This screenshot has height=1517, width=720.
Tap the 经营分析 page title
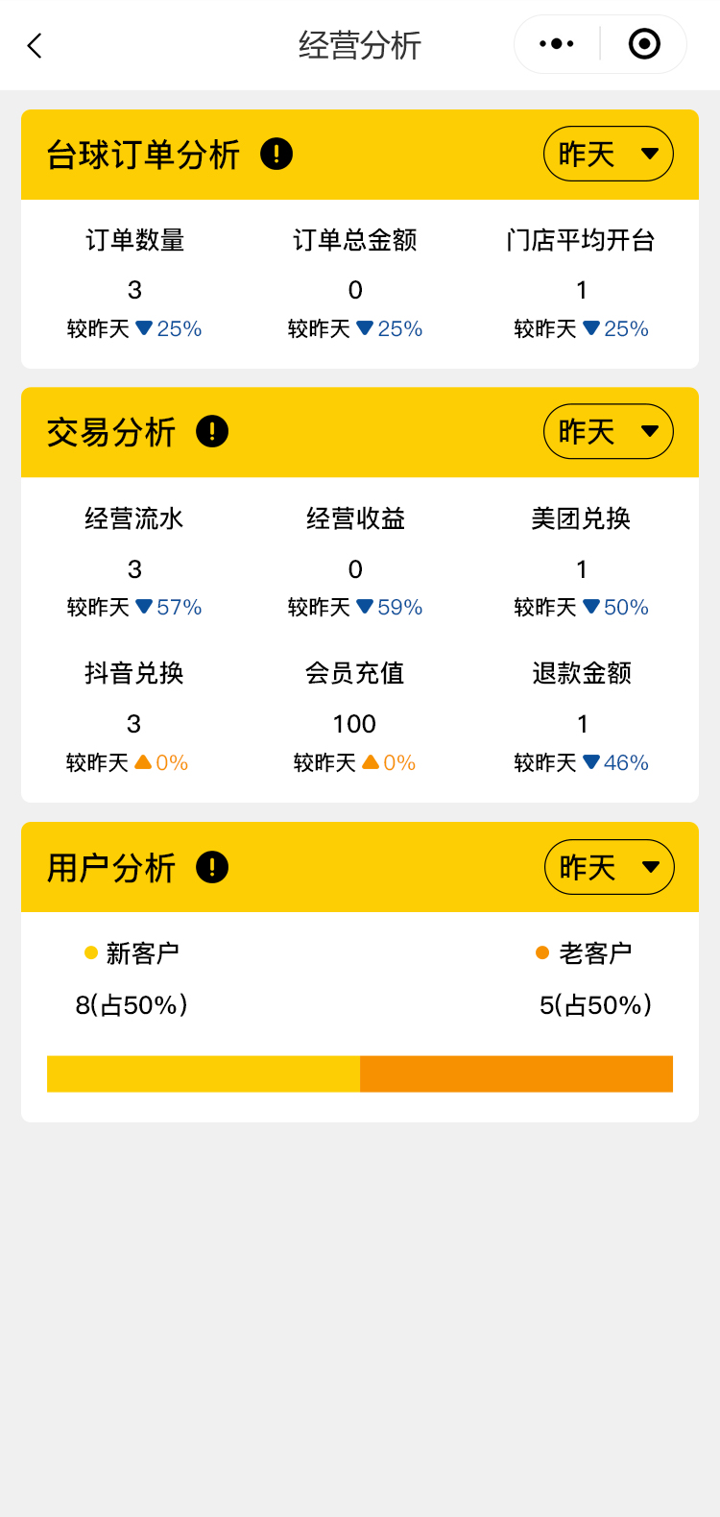tap(360, 46)
